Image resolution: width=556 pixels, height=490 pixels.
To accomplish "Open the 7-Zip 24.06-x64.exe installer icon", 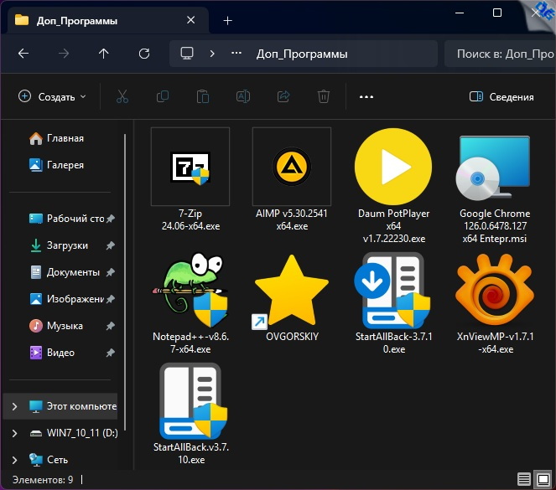I will click(x=190, y=167).
